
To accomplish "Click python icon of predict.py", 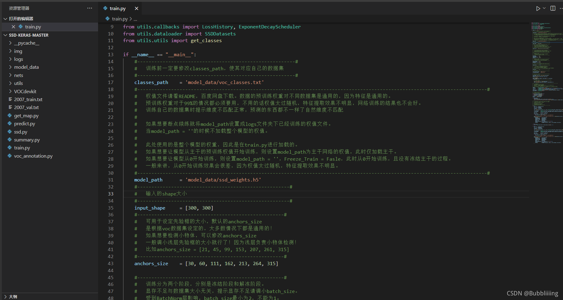I will 10,124.
